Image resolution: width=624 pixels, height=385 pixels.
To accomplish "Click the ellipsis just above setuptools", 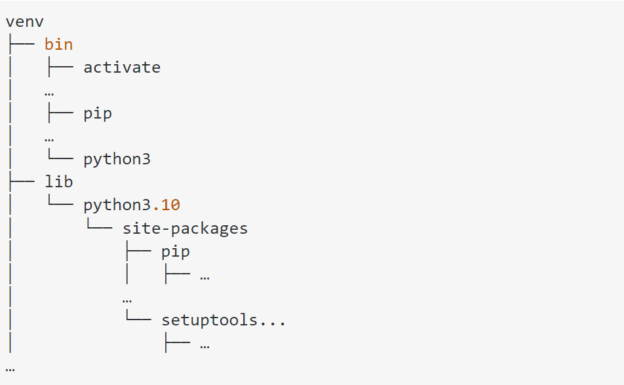I will (x=127, y=298).
